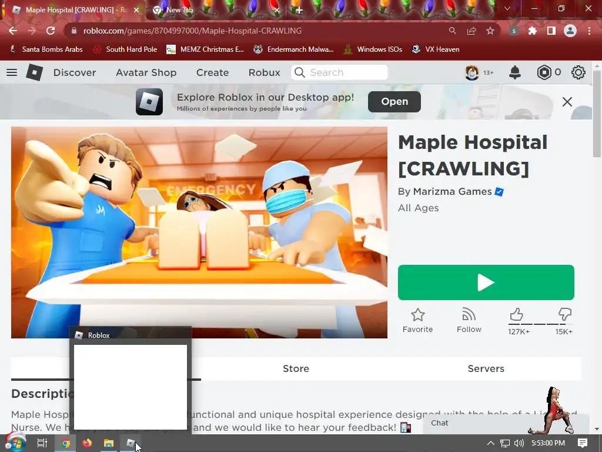Go back with the browser back arrow
This screenshot has width=602, height=452.
[x=13, y=31]
